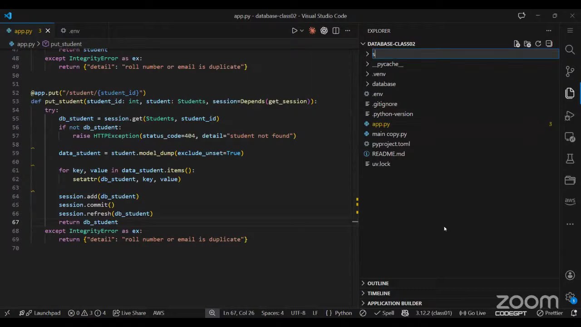Click the crossed circle status bar icon
The image size is (581, 327).
pos(363,313)
